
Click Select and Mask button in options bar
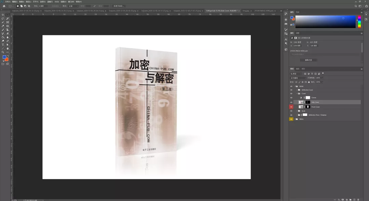(x=119, y=6)
